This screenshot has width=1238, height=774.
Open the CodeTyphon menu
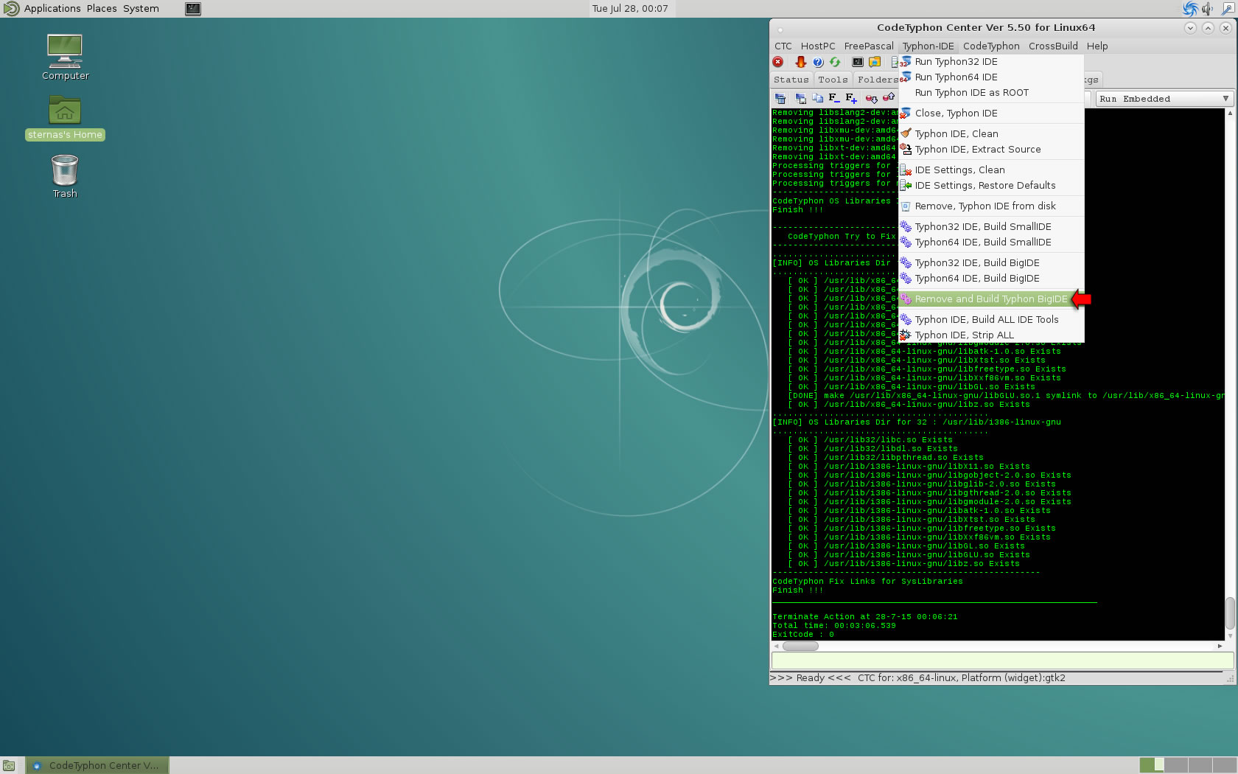tap(991, 46)
